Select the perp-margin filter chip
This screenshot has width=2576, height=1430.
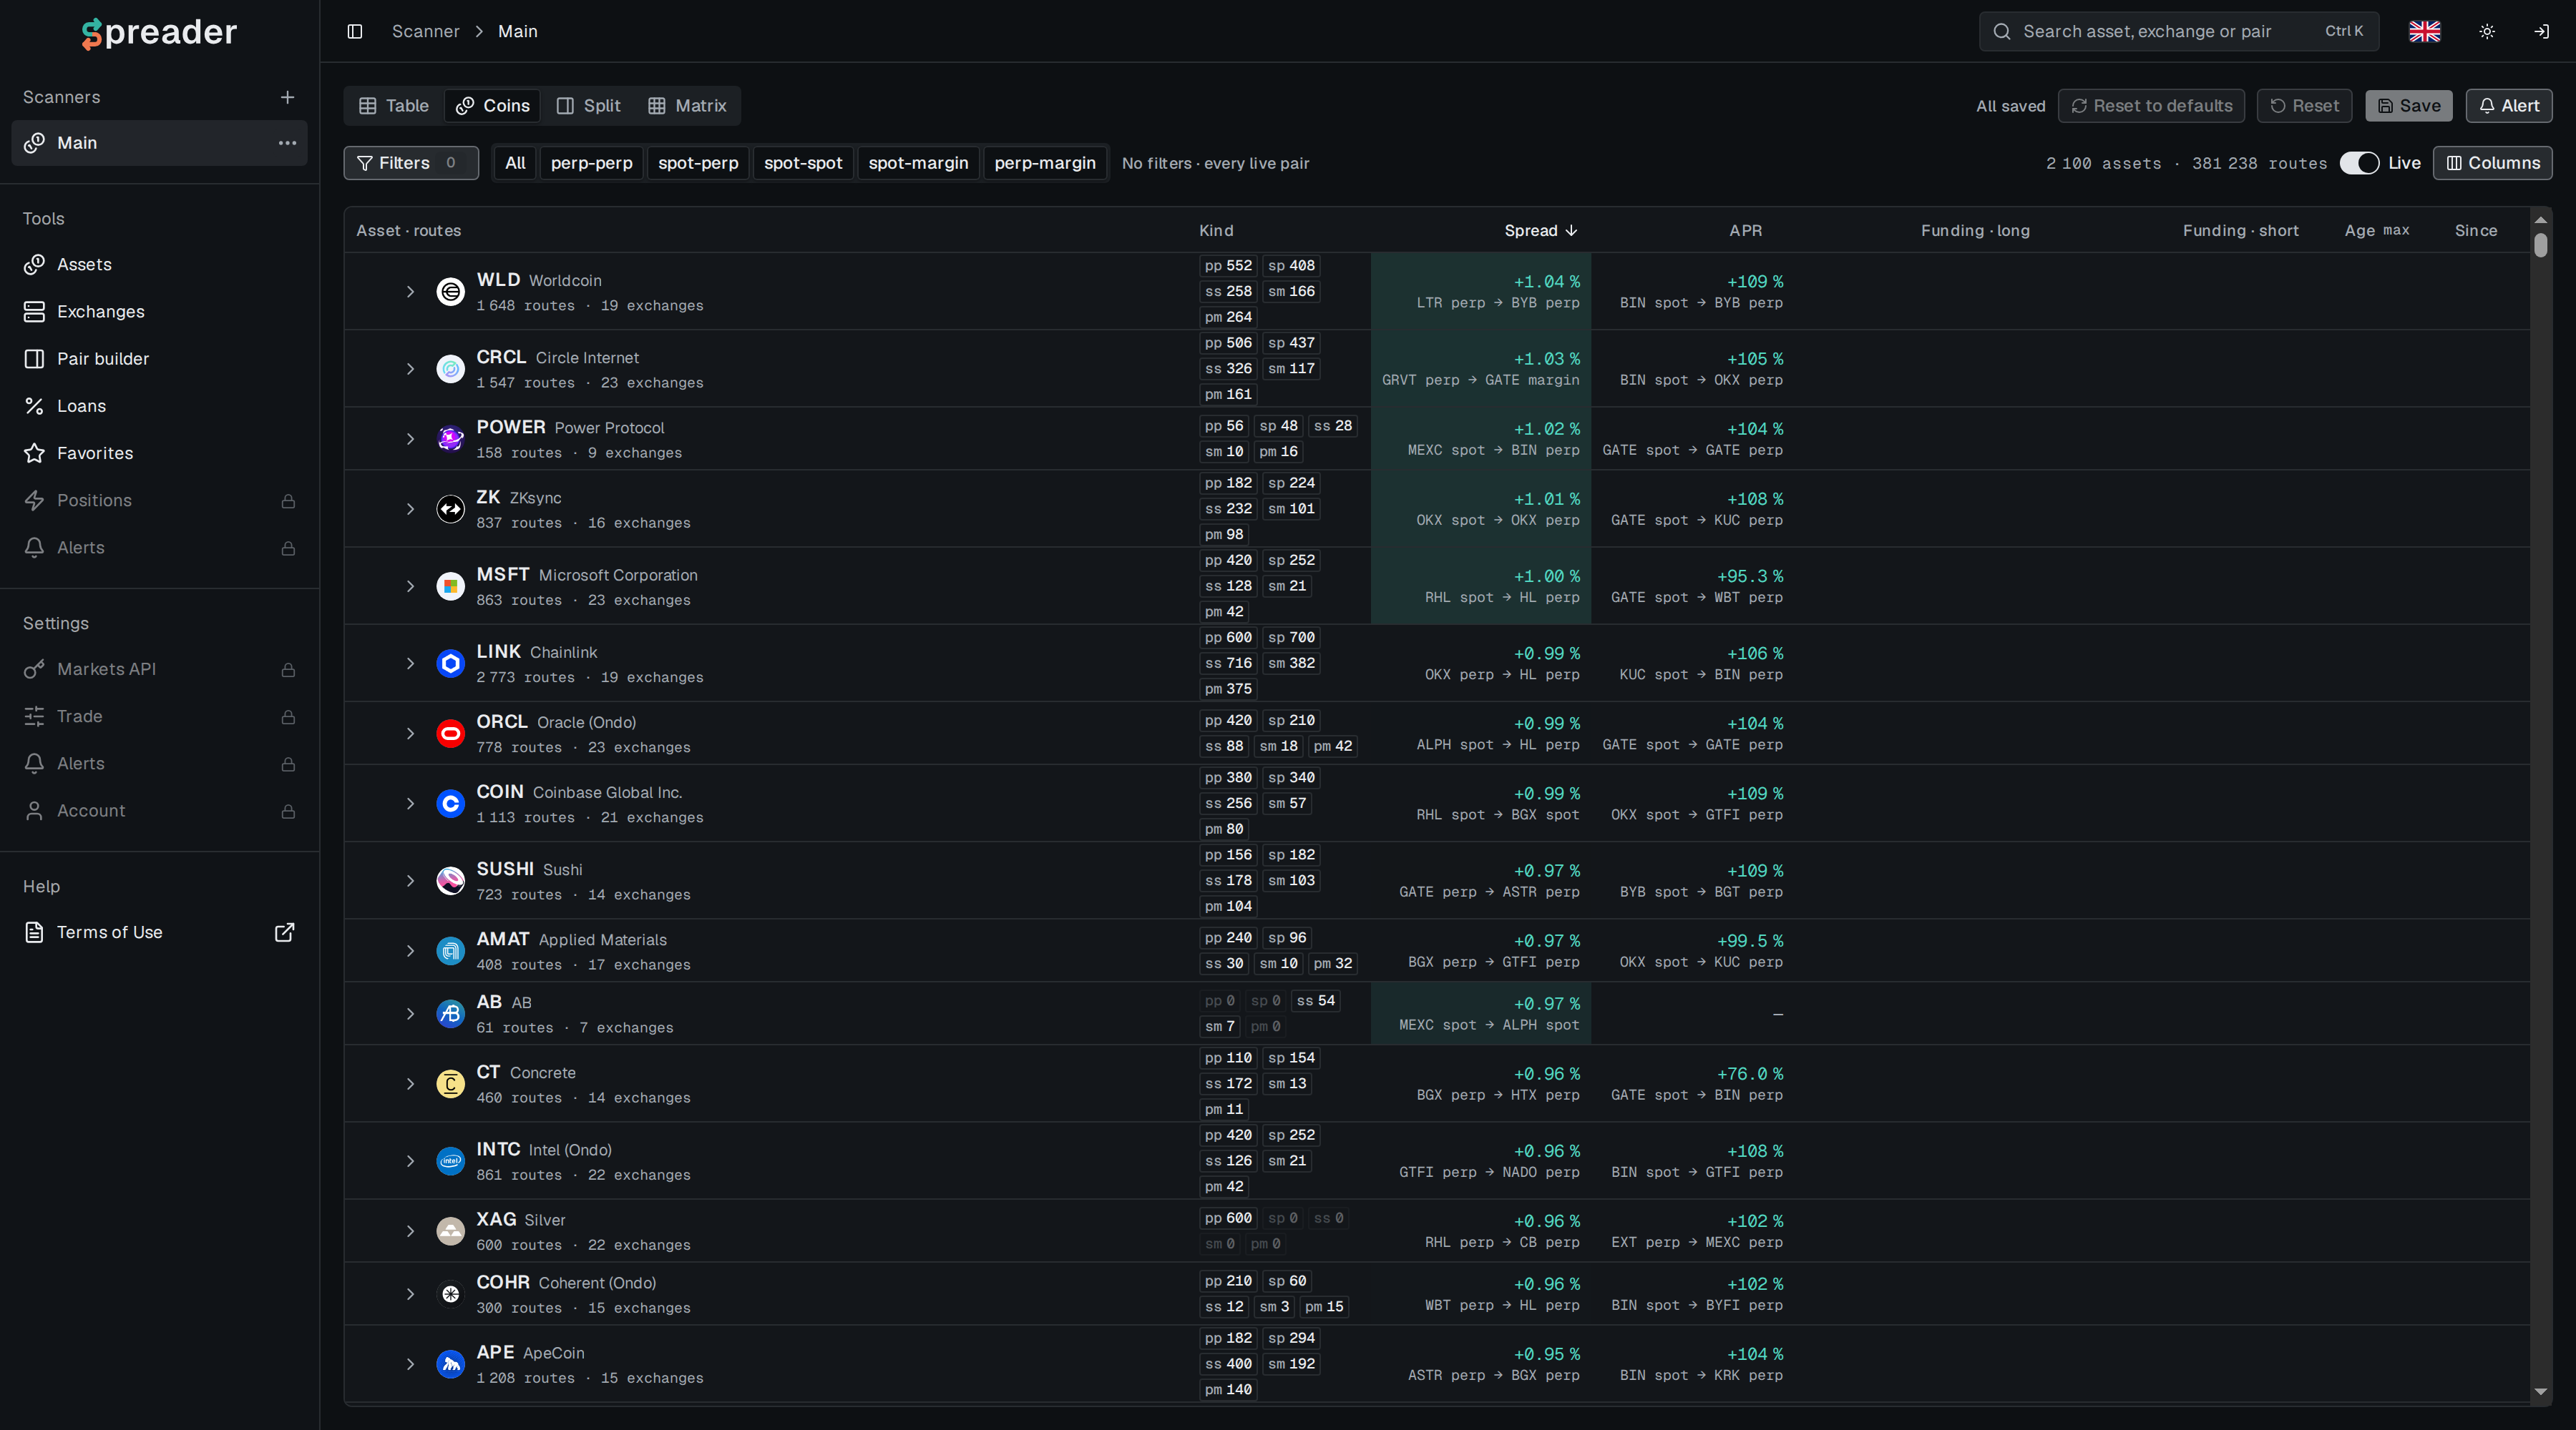(1045, 163)
